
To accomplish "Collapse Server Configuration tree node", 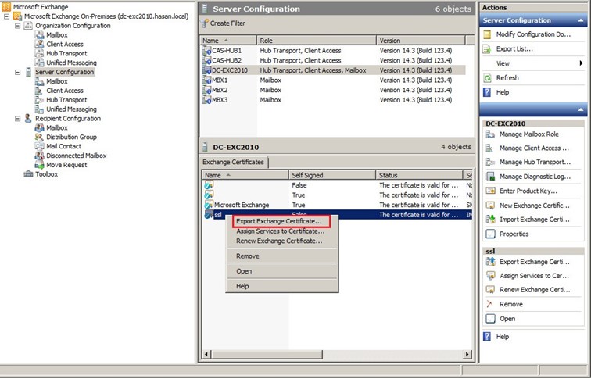I will click(17, 72).
